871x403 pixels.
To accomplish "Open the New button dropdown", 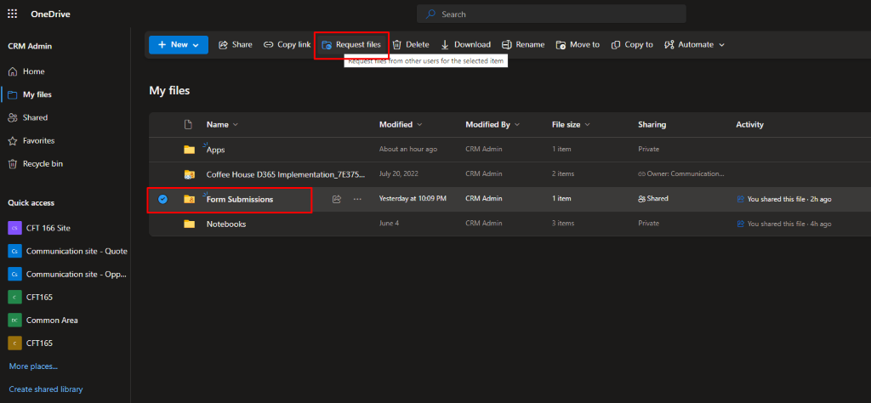I will click(x=179, y=45).
